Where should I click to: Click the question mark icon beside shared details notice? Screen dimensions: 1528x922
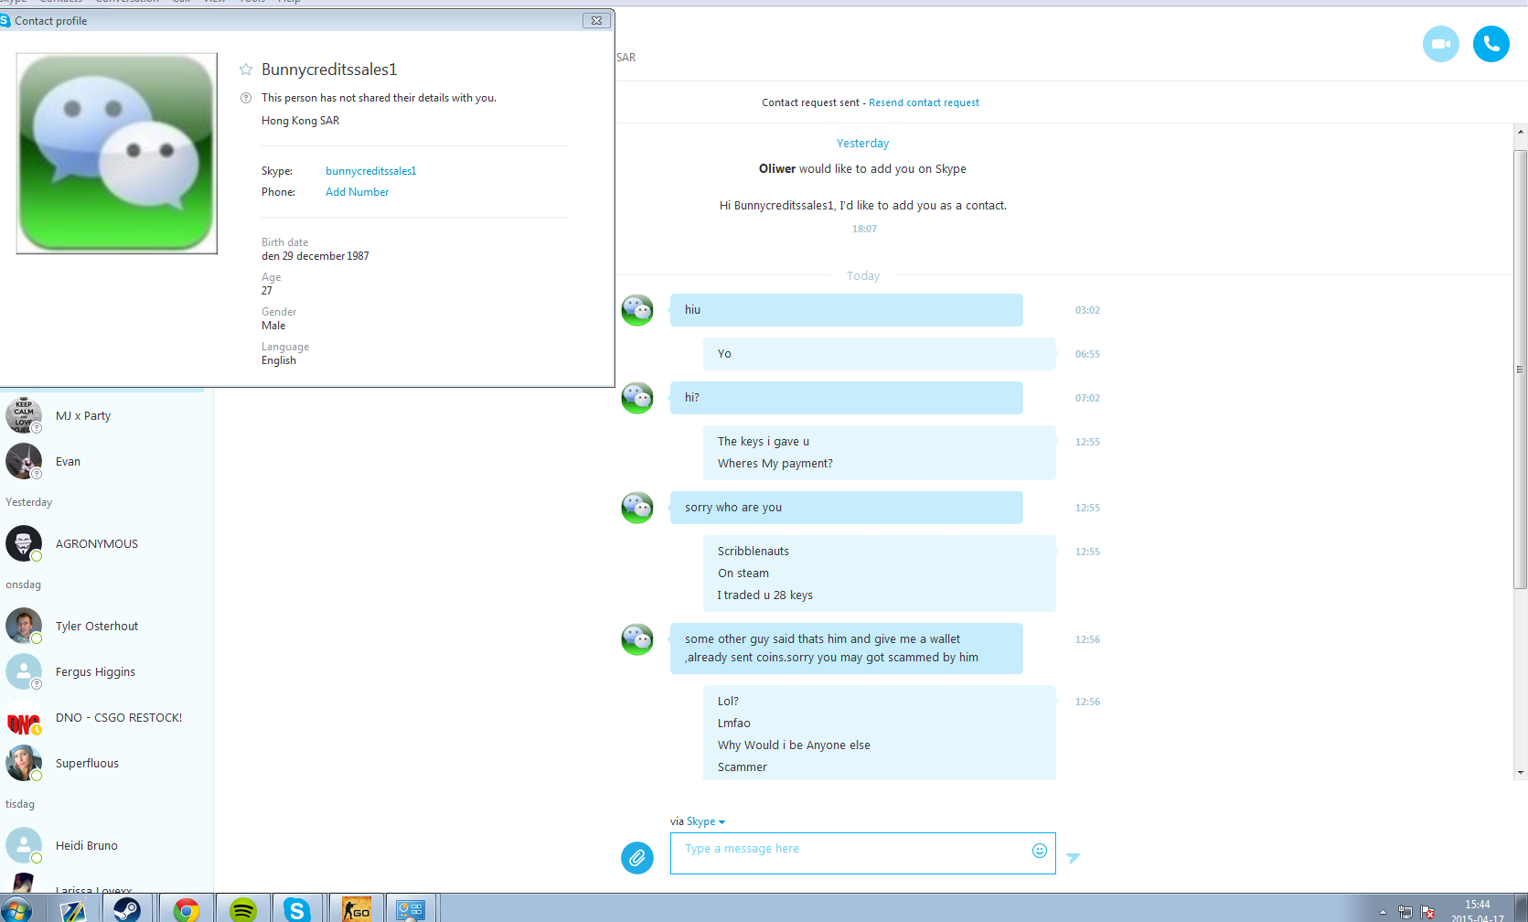pyautogui.click(x=246, y=98)
